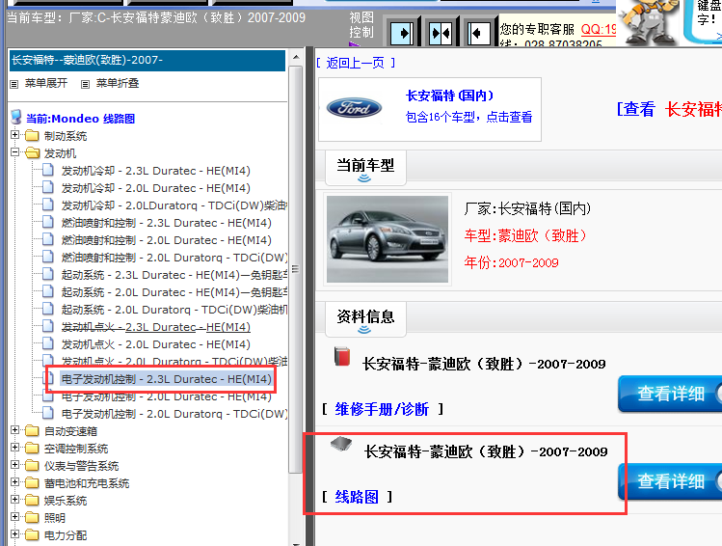Open 发动机冷却 - 2.0LDuratorq - TDCi(DW) item
Viewport: 722px width, 546px height.
pos(174,205)
